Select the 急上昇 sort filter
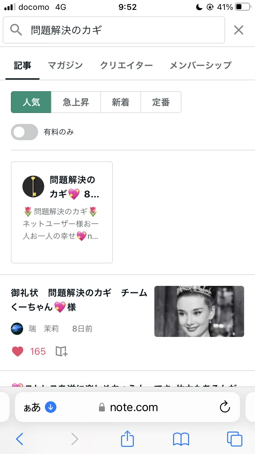Image resolution: width=255 pixels, height=454 pixels. coord(76,102)
